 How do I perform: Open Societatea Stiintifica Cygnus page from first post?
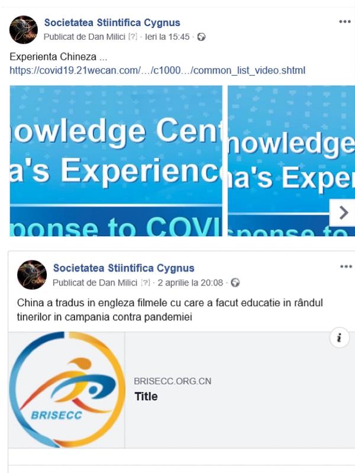112,22
